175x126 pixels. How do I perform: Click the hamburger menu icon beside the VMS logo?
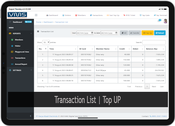point(36,15)
